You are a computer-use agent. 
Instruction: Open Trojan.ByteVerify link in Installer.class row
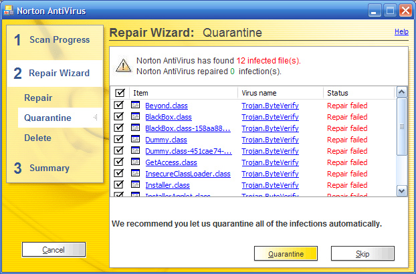point(270,185)
